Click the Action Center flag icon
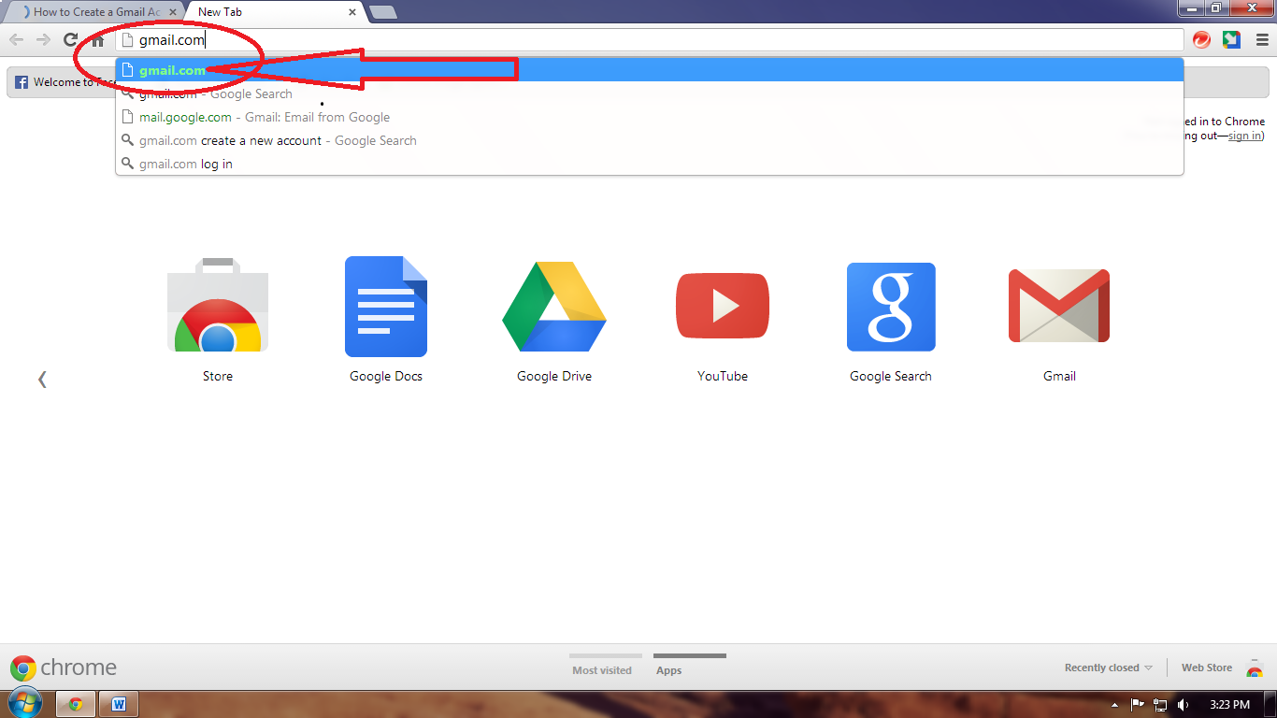The width and height of the screenshot is (1277, 718). 1138,705
